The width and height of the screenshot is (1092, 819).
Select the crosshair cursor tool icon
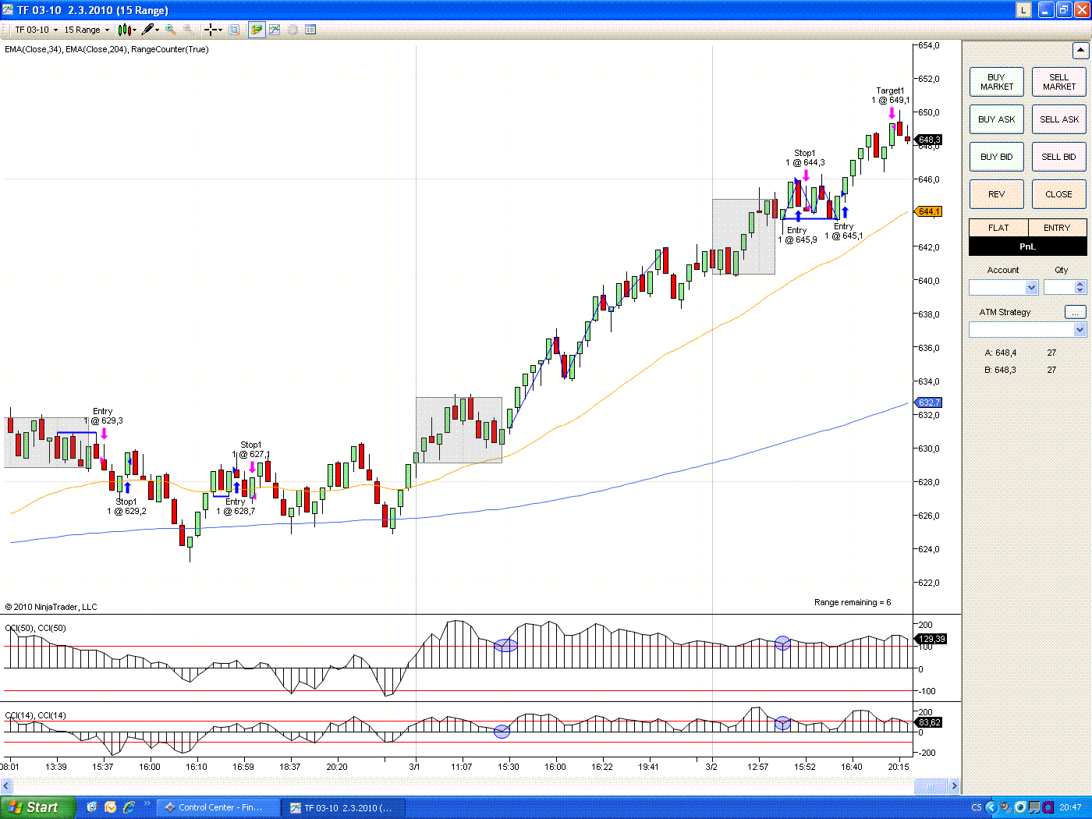(x=210, y=30)
